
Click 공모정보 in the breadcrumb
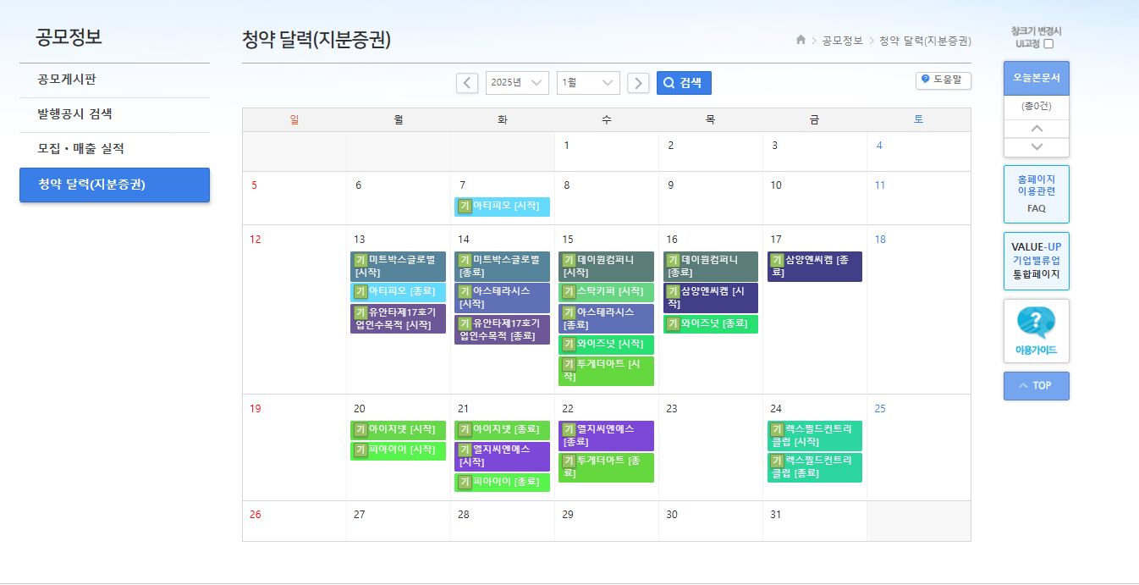click(842, 41)
